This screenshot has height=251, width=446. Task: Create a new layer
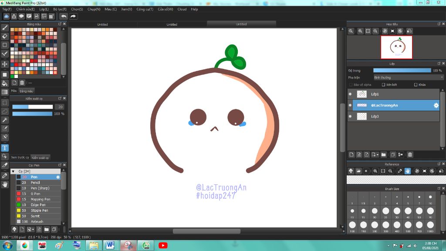pos(351,155)
